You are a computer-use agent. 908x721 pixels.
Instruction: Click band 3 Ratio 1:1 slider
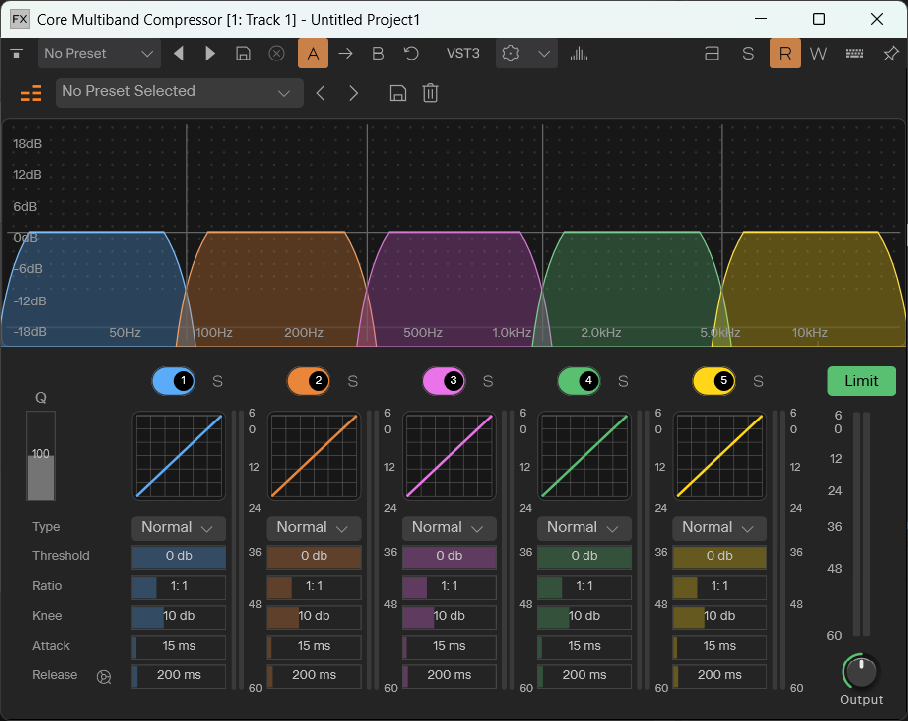point(449,587)
